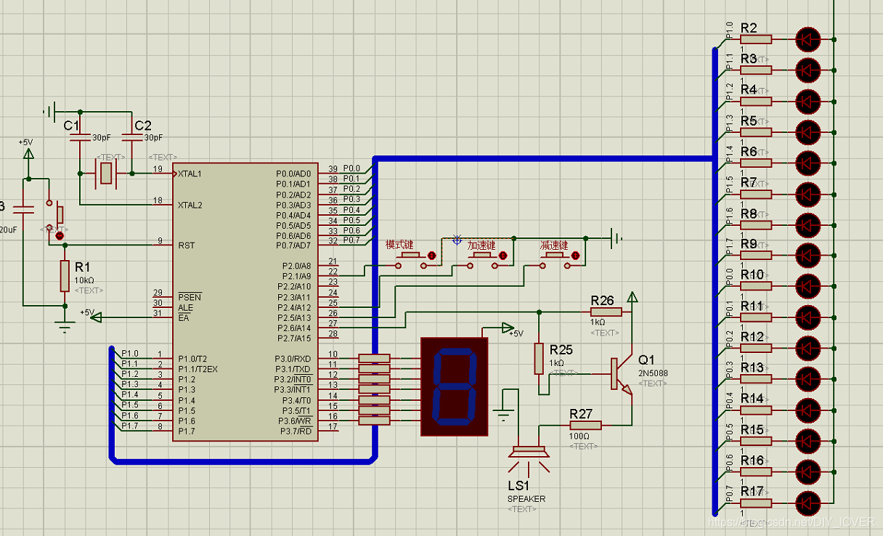The width and height of the screenshot is (883, 536).
Task: Click the 10kΩ value under R1
Action: tap(84, 280)
